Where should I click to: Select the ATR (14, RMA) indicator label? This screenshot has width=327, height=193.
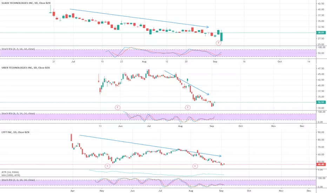click(10, 172)
